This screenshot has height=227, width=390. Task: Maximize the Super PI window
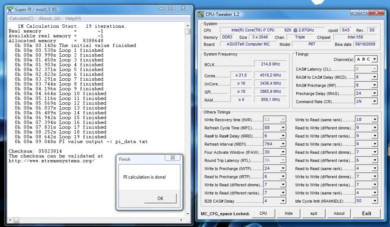click(x=171, y=8)
